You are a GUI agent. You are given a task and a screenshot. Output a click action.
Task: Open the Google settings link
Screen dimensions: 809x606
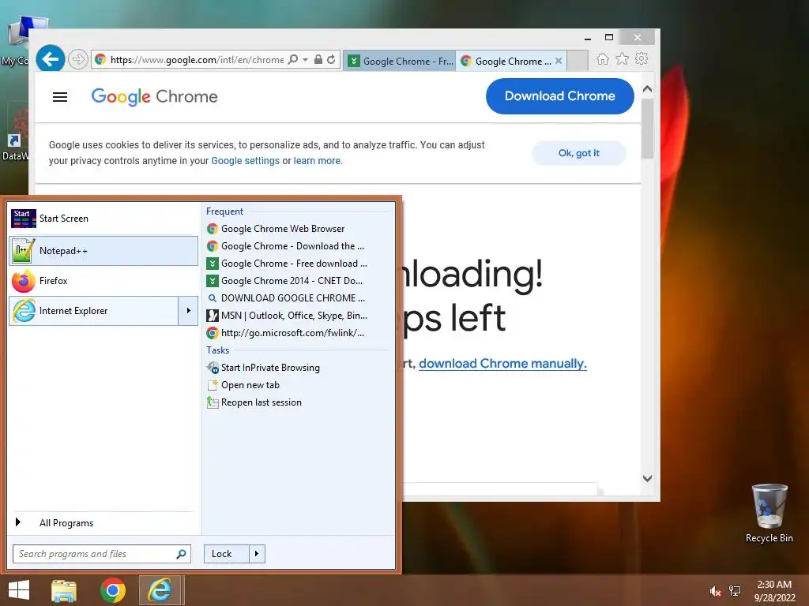point(245,161)
